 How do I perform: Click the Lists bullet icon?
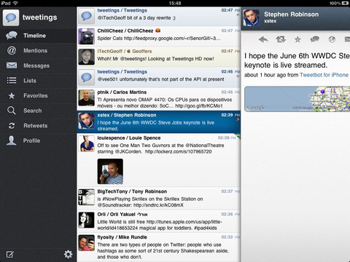[x=12, y=80]
